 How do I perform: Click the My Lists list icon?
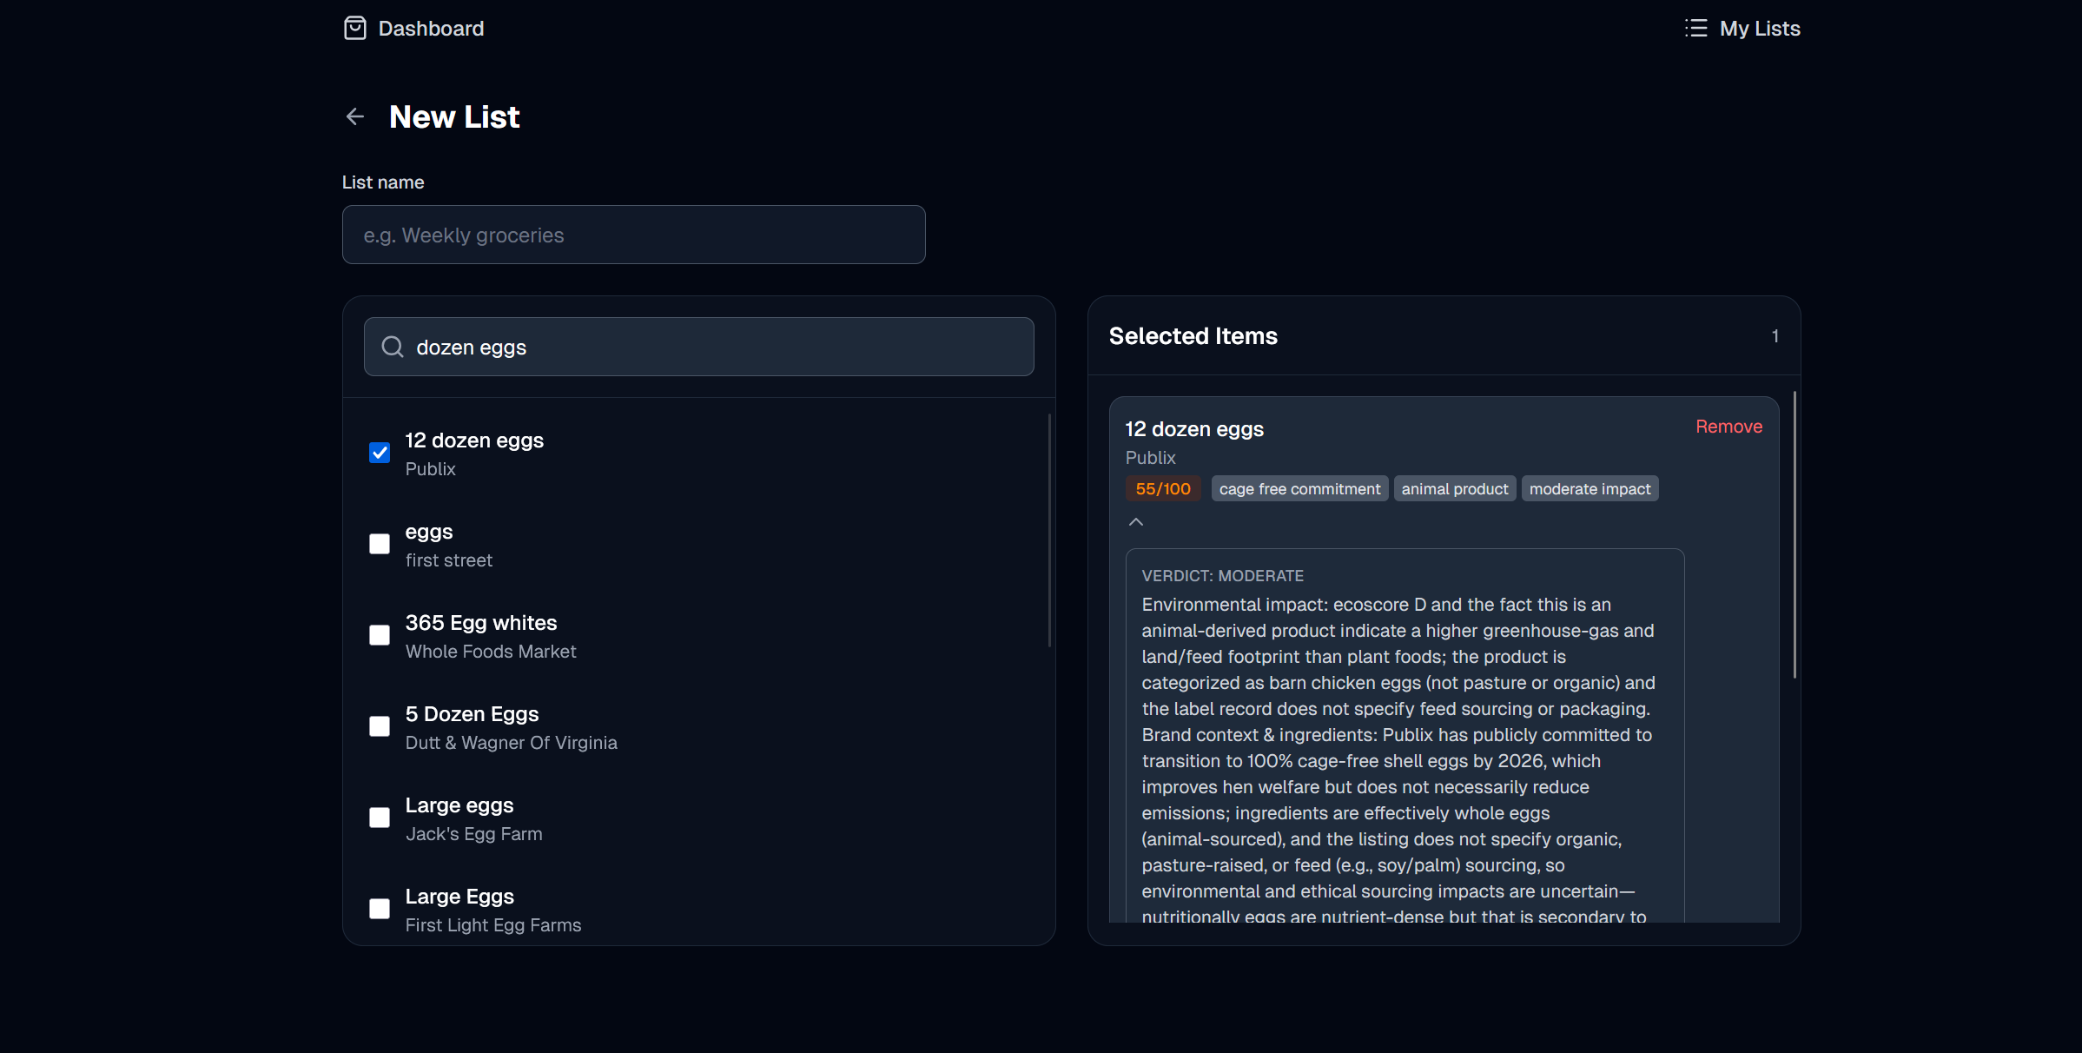coord(1695,29)
